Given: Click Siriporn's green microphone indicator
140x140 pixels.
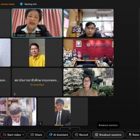Looking at the screenshot, I should [15, 35].
